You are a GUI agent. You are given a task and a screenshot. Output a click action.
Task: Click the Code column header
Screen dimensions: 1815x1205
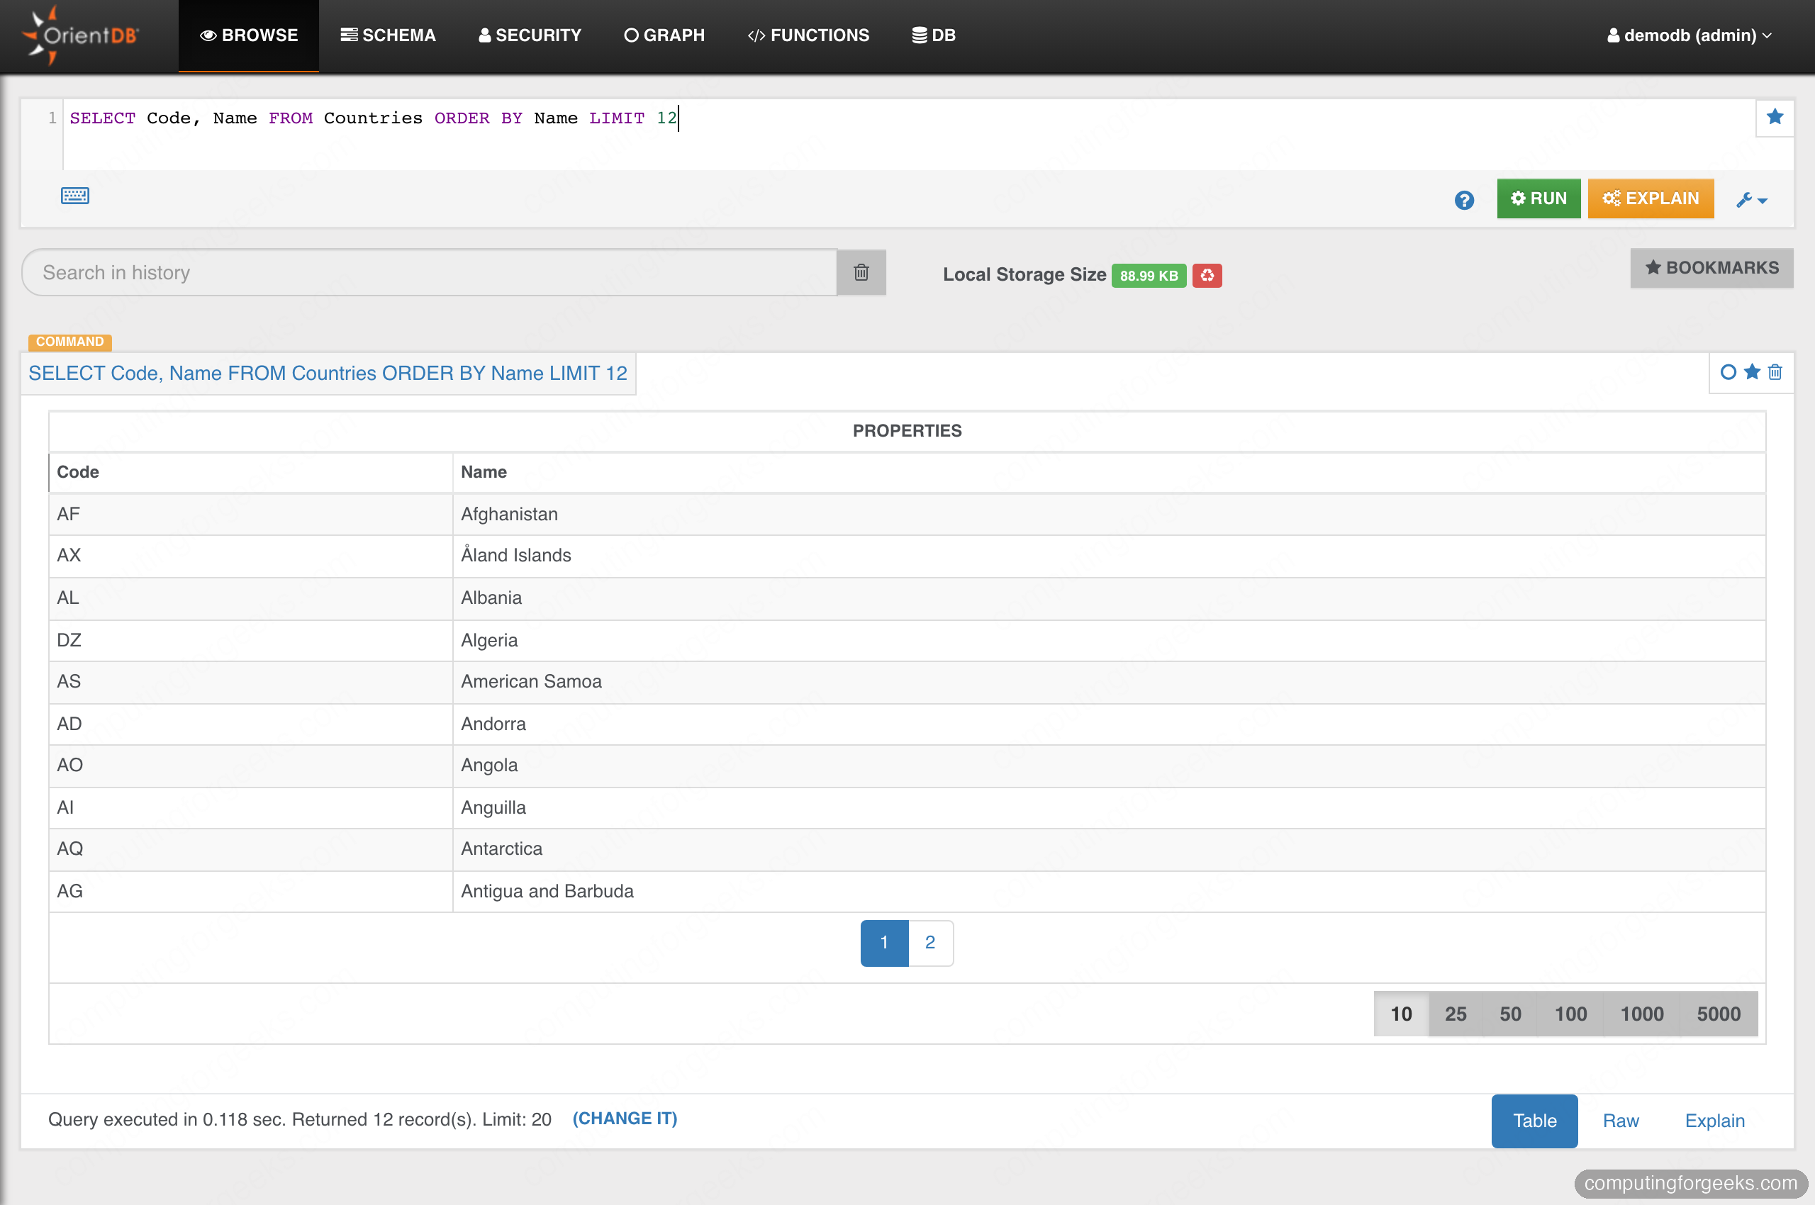tap(250, 472)
